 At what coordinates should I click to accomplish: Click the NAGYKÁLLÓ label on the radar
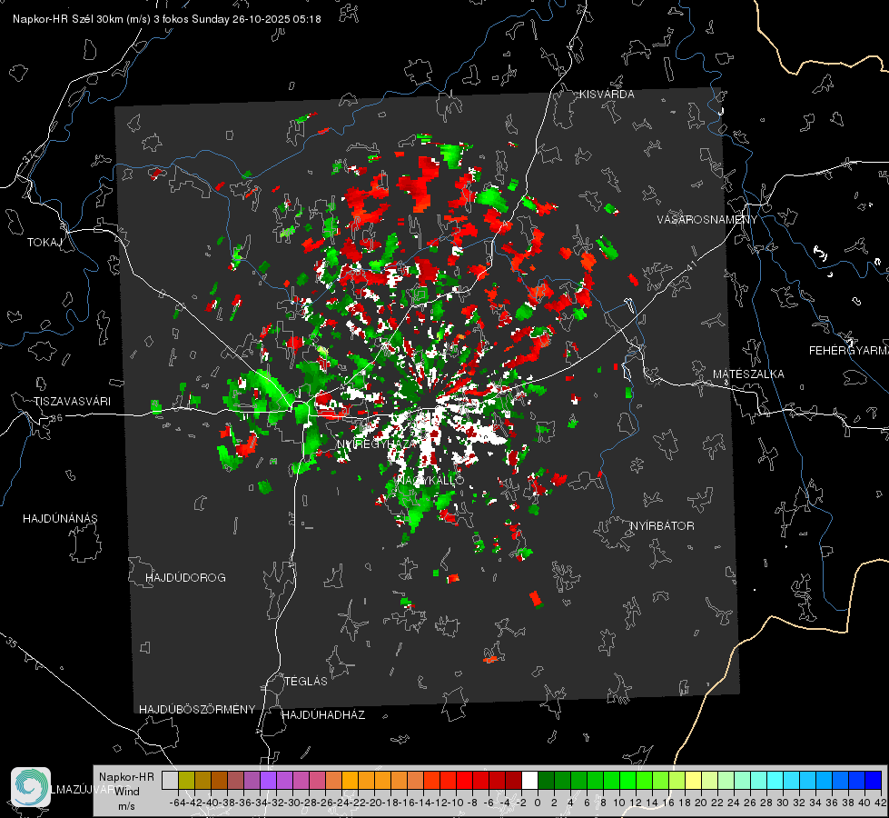[x=430, y=480]
